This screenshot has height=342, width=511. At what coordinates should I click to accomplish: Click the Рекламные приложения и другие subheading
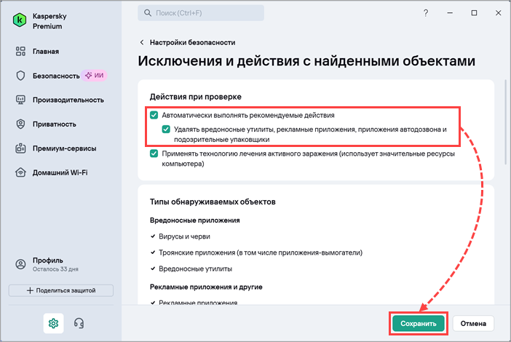click(206, 287)
